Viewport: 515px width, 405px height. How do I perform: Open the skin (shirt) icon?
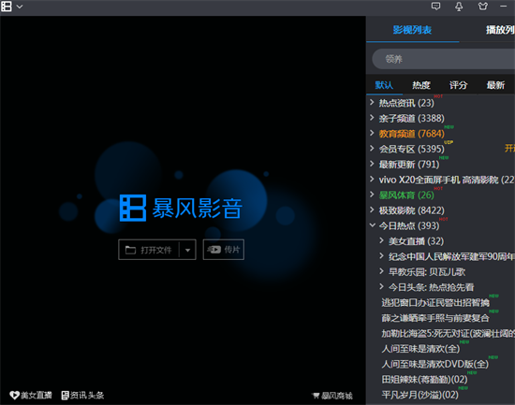(x=483, y=7)
